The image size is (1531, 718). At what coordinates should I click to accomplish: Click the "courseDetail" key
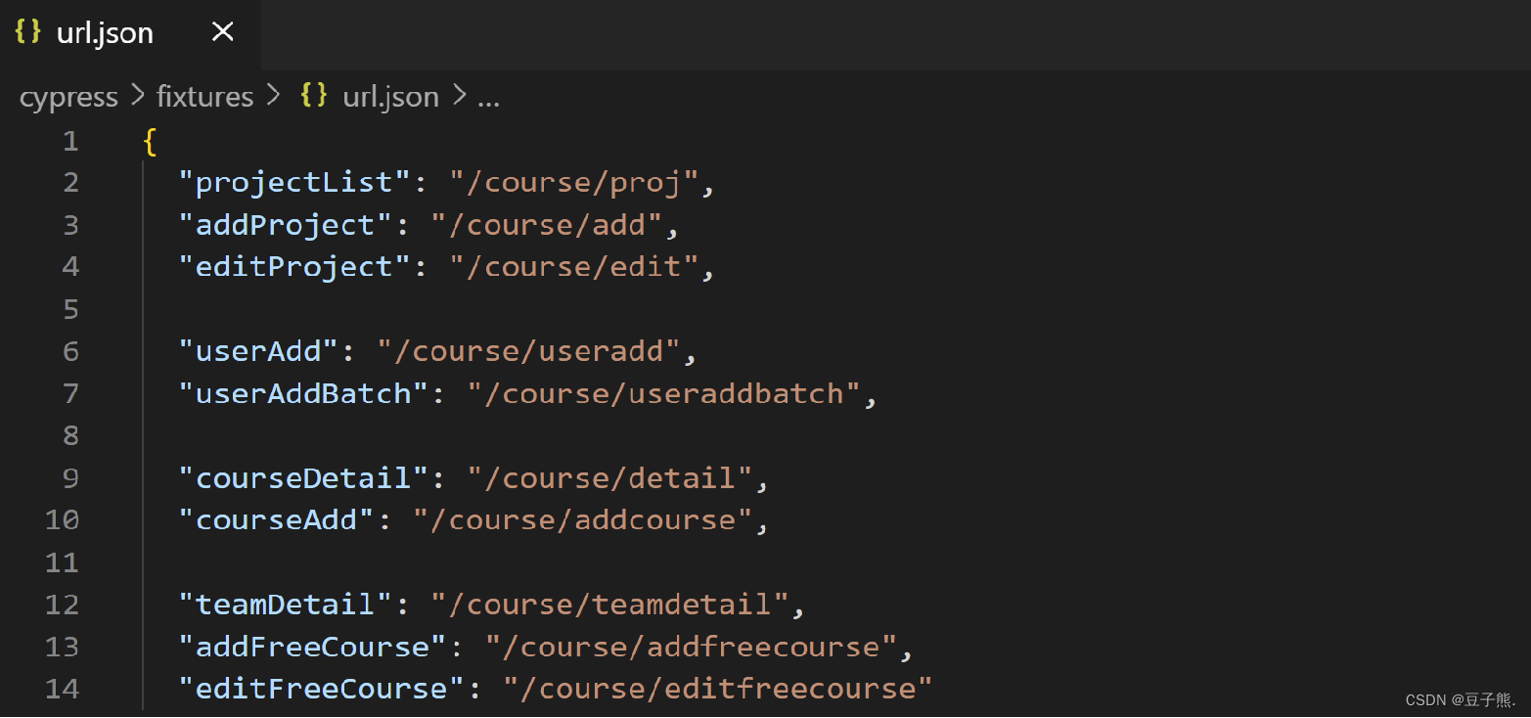click(x=303, y=478)
